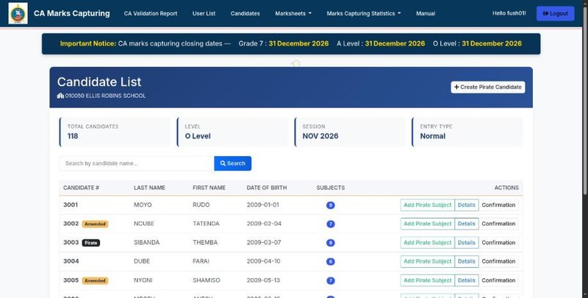
Task: Click subjects count badge for MOYO
Action: [x=330, y=205]
